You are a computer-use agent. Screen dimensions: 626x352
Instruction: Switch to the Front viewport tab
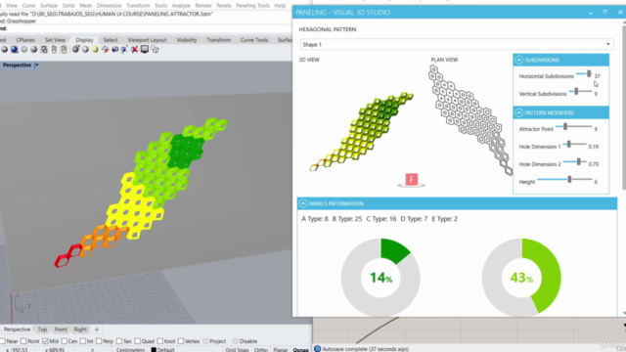pos(61,330)
